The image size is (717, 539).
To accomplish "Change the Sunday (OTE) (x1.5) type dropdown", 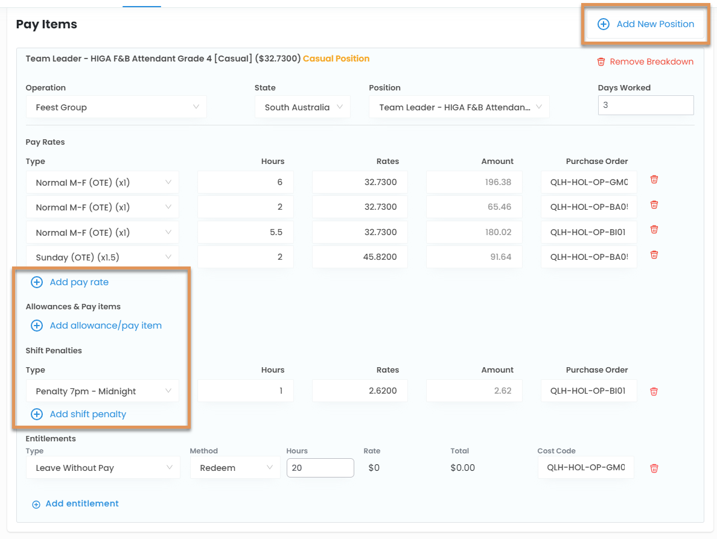I will pyautogui.click(x=103, y=257).
